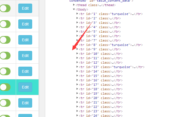Image resolution: width=178 pixels, height=117 pixels.
Task: Expand the tr id="15" node
Action: (77, 76)
